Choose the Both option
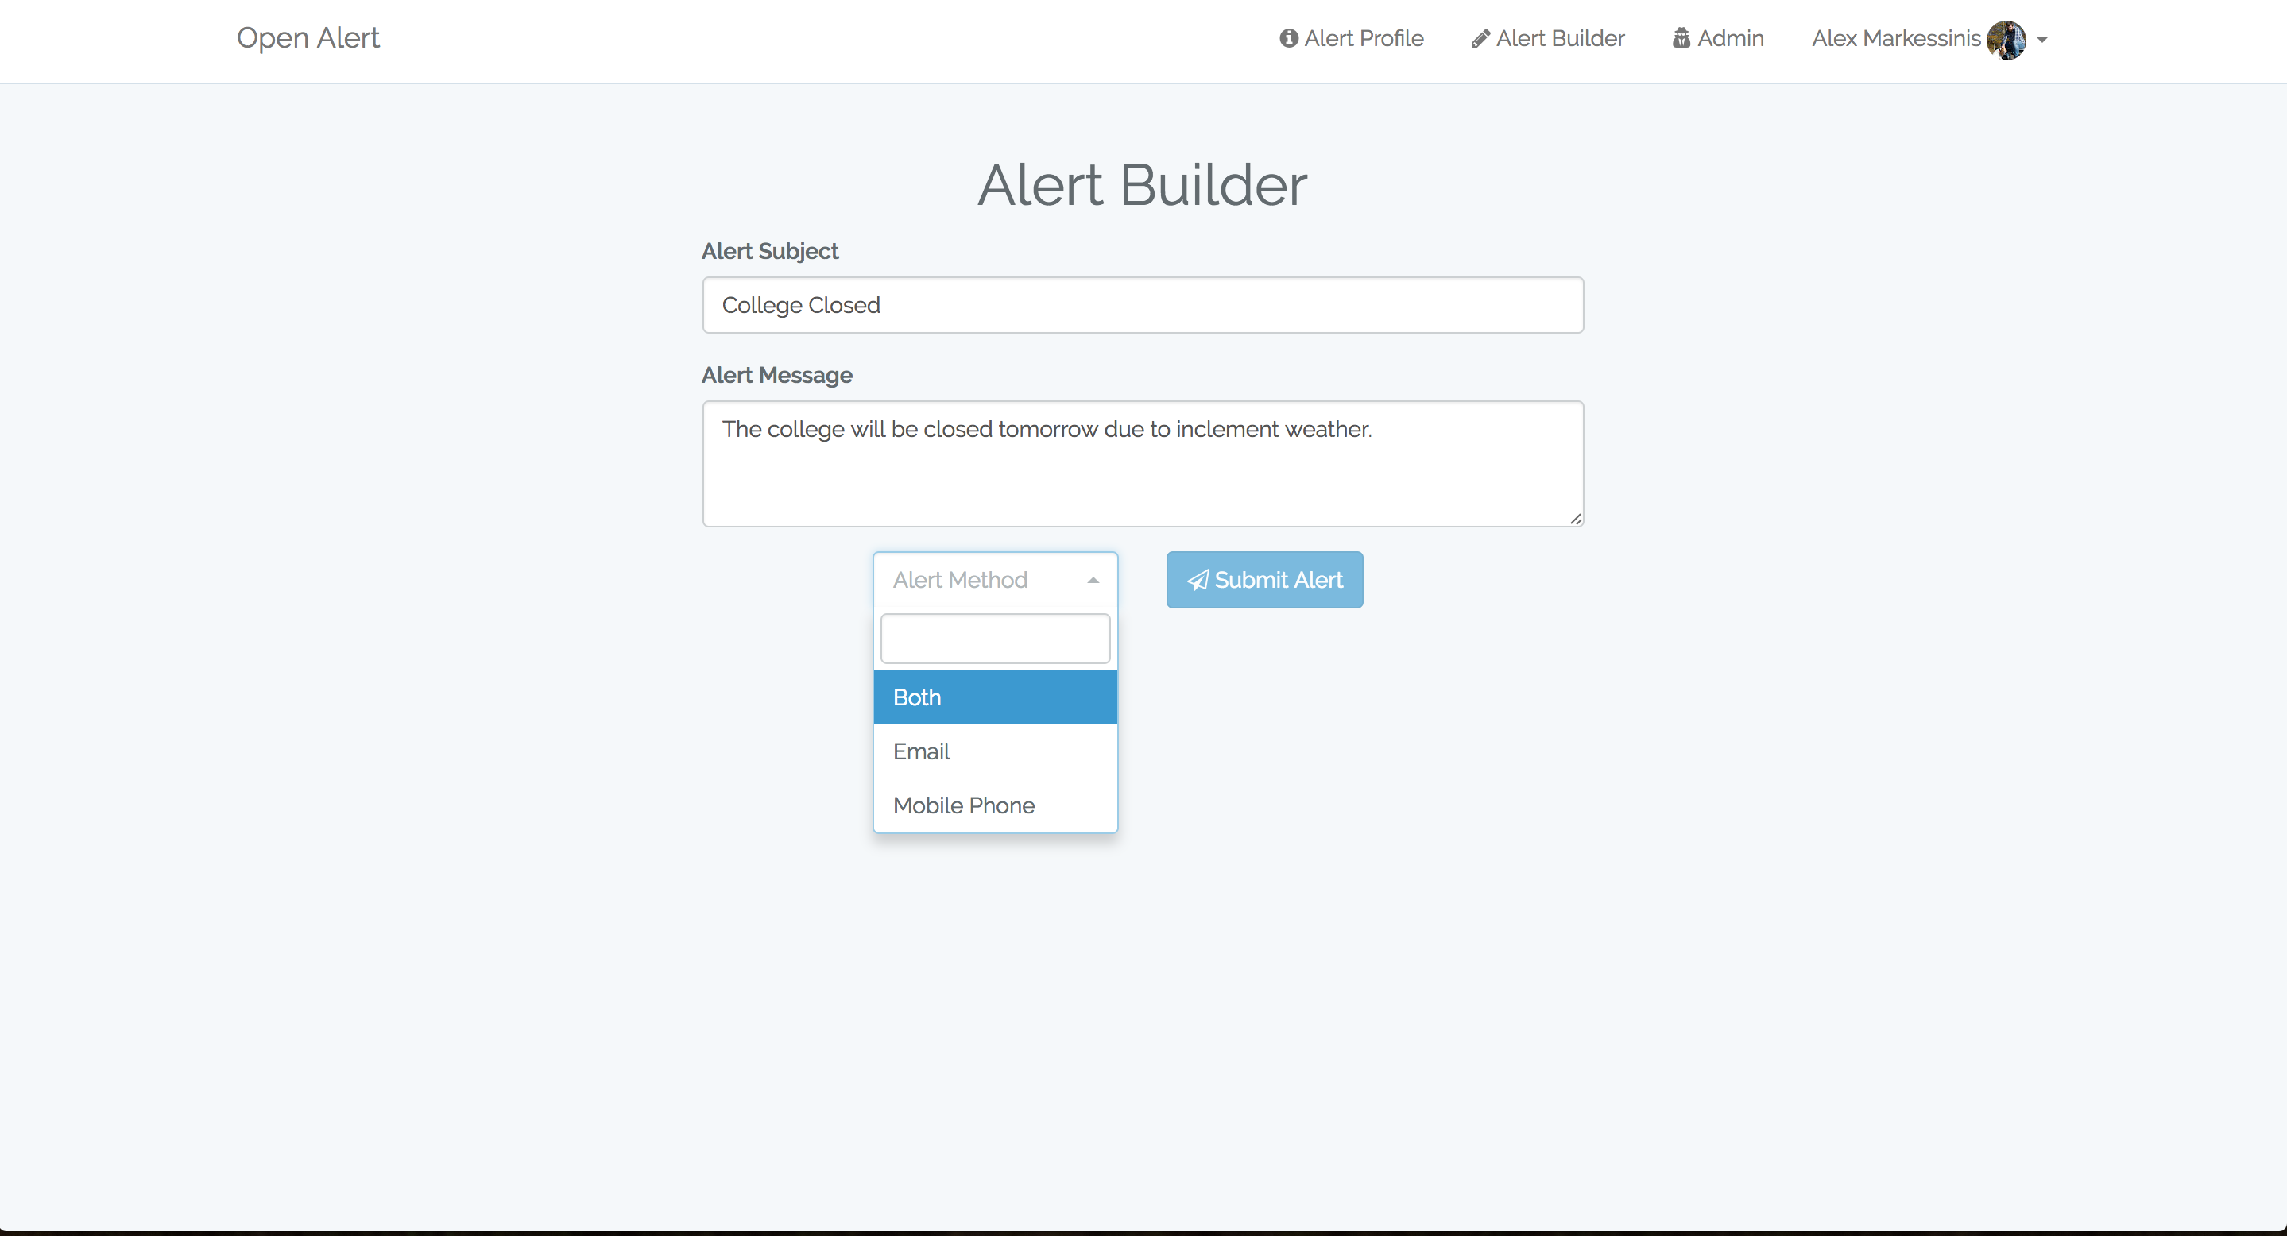The width and height of the screenshot is (2287, 1236). pos(994,697)
